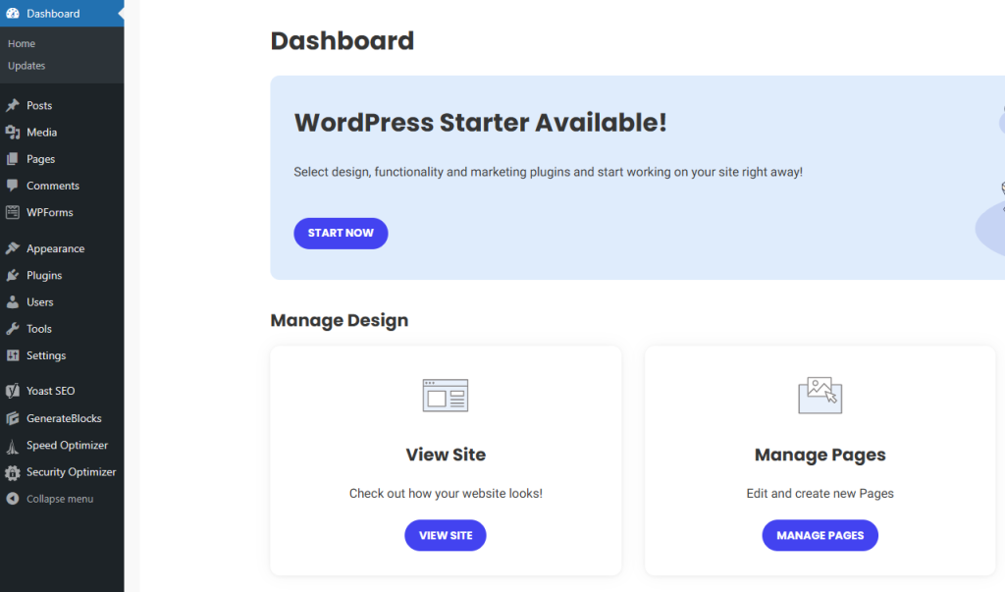Image resolution: width=1005 pixels, height=592 pixels.
Task: Open the WPForms menu label
Action: pos(49,212)
